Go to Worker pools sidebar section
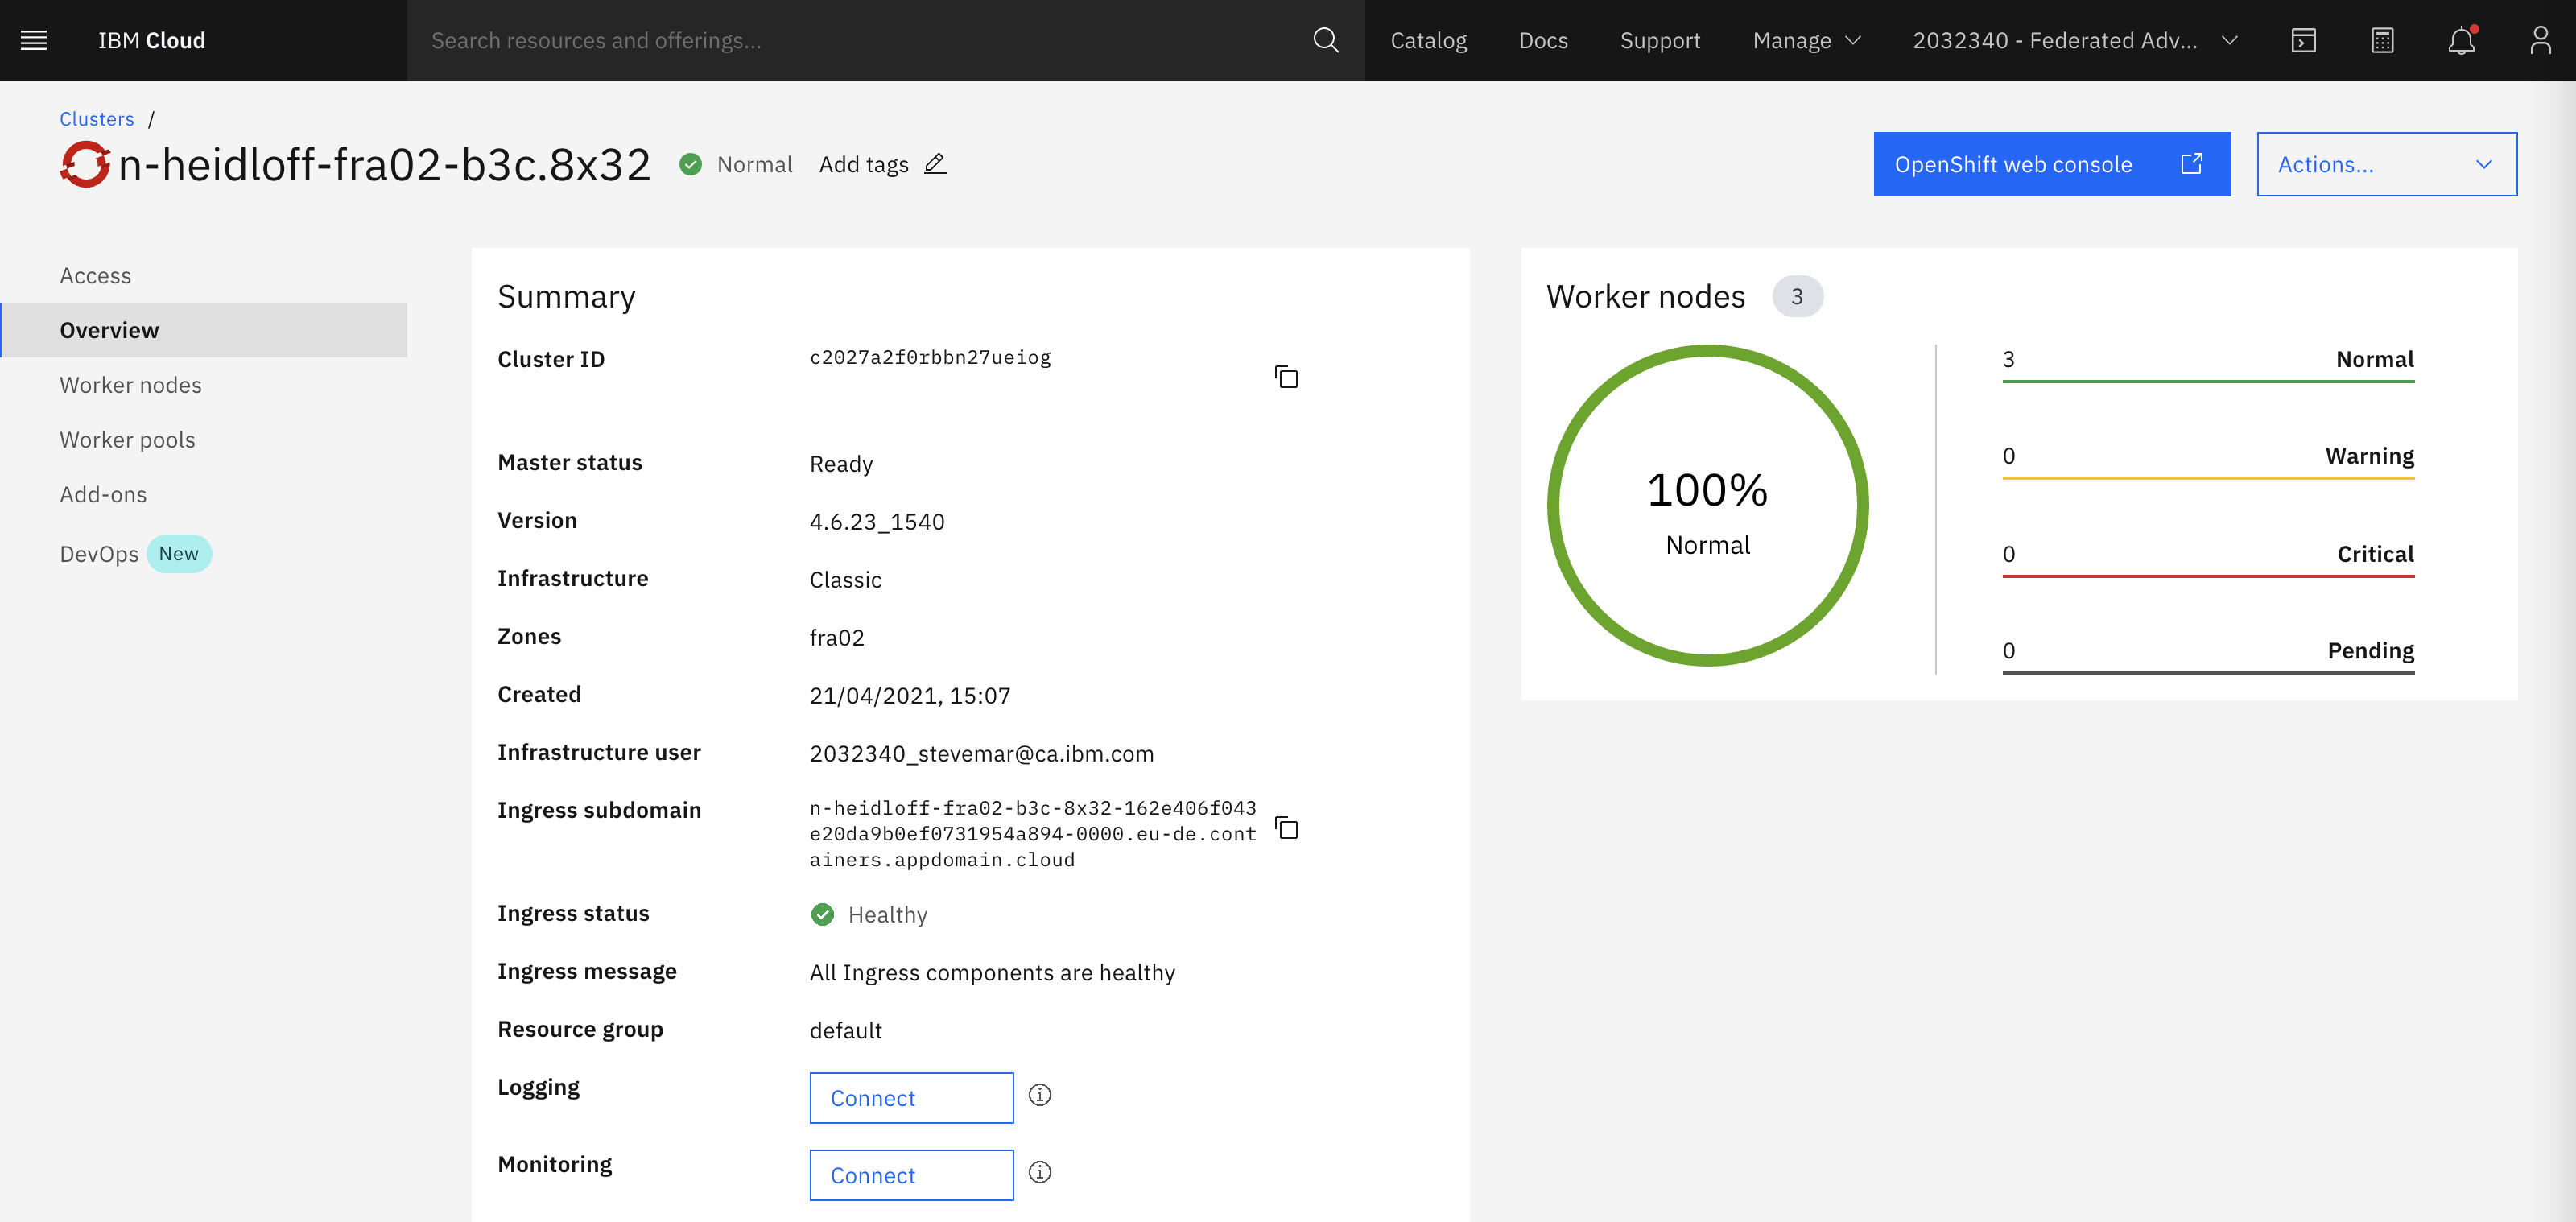 point(204,440)
